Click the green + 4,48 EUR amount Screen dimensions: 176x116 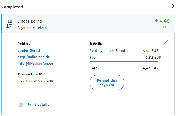(x=162, y=21)
